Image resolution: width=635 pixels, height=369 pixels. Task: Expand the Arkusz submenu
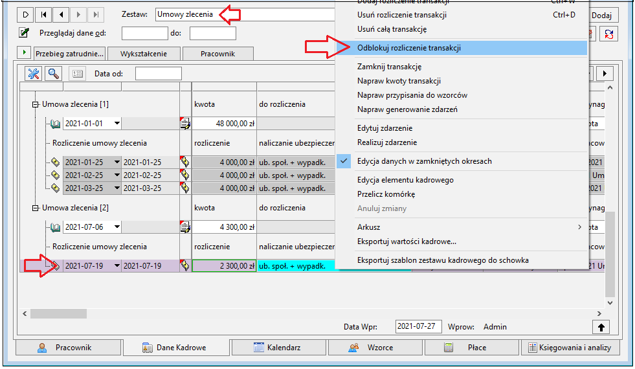point(462,227)
